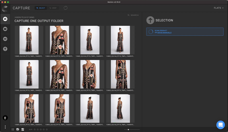The image size is (228, 132).
Task: Select second row third thumbnail three-quarter
Action: [90, 74]
